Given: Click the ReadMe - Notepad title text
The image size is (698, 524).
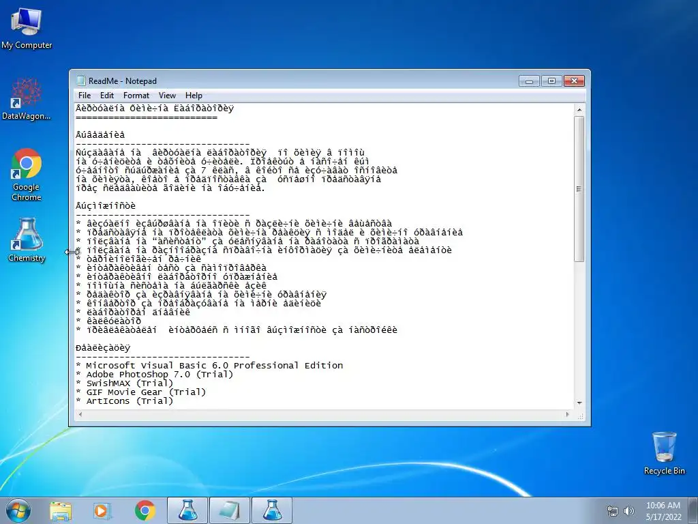Looking at the screenshot, I should pos(123,81).
